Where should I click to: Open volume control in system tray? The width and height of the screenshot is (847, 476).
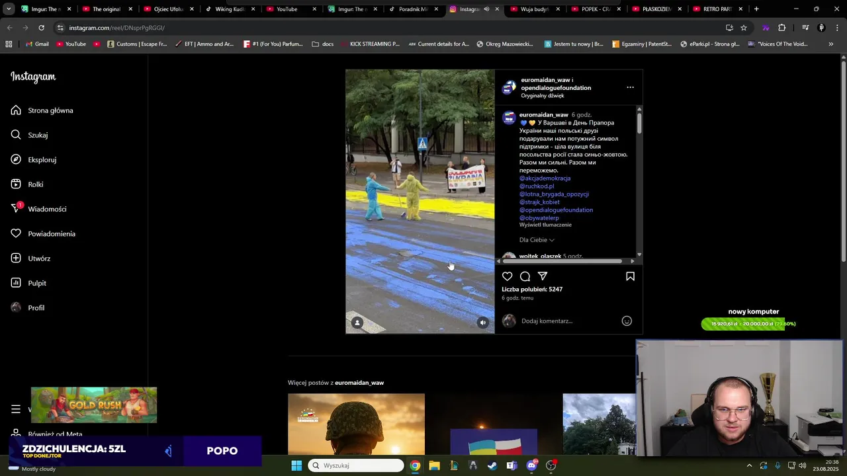pos(802,465)
